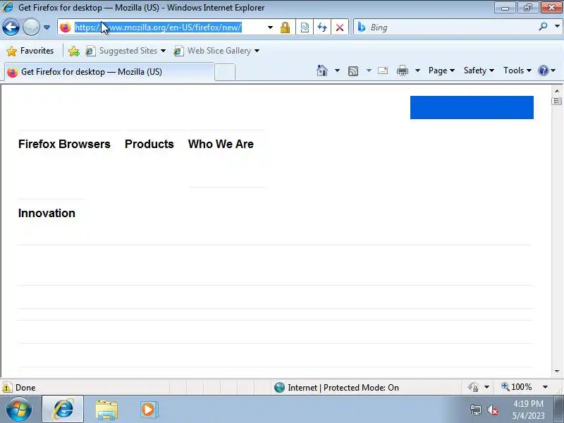Click Internet | Protected Mode: On text

pyautogui.click(x=343, y=387)
